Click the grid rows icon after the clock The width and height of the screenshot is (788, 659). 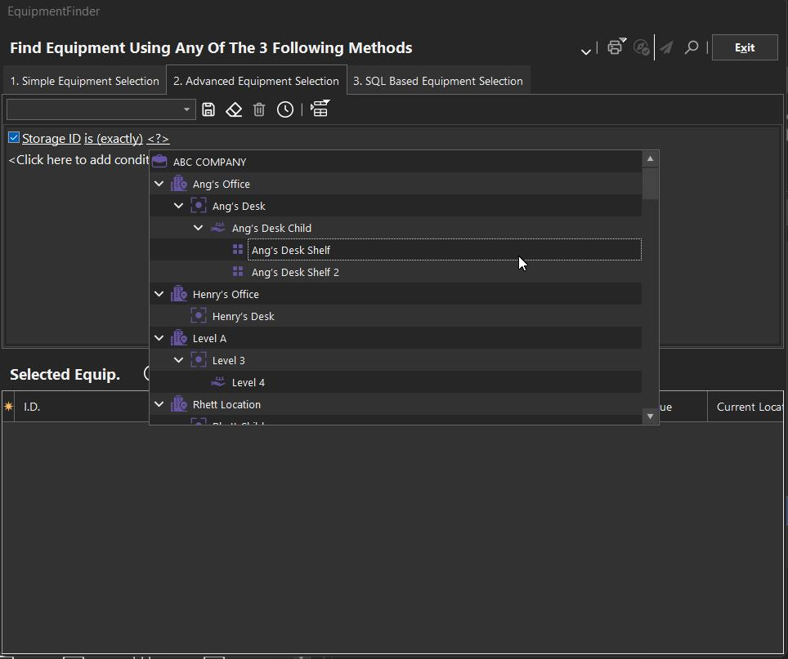point(320,109)
